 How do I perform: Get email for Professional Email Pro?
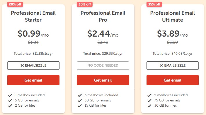(103, 80)
